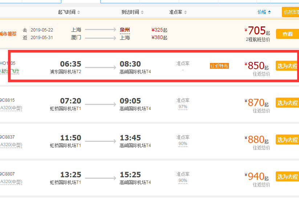
Task: Click the 舒适飞行 comfort flight label
Action: click(x=10, y=71)
